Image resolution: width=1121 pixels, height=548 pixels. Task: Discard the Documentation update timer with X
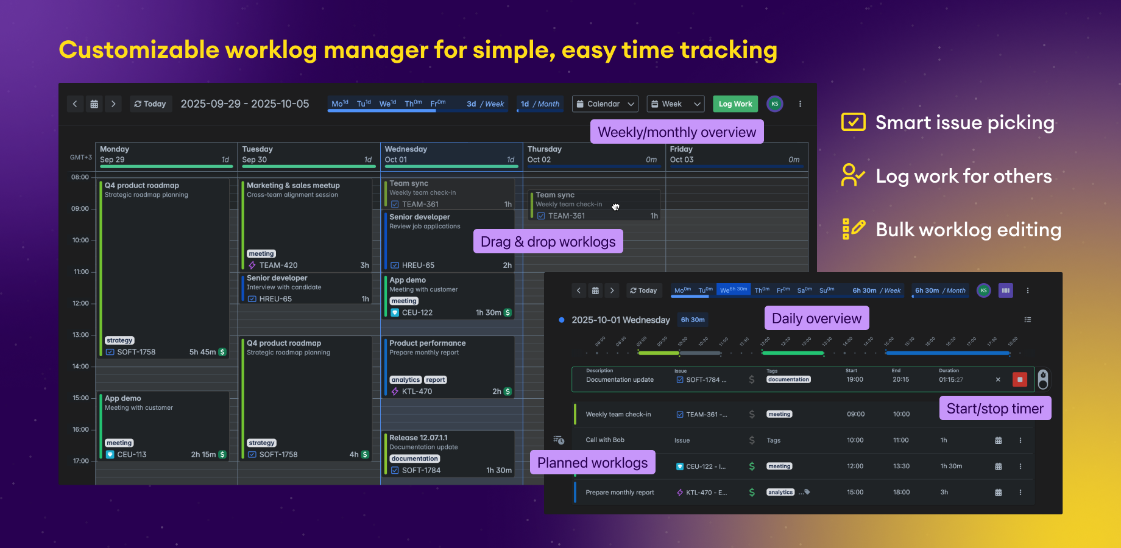998,379
